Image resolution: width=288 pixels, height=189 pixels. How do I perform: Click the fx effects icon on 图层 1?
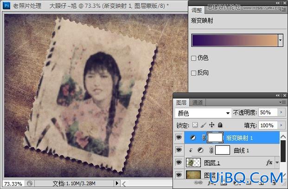pos(269,163)
